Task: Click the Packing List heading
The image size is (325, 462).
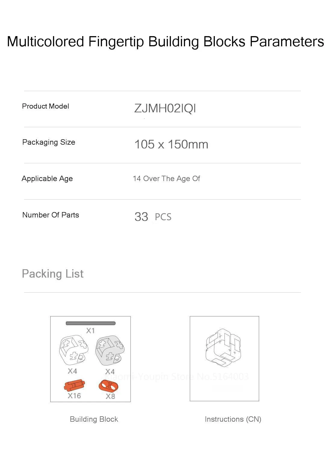Action: [53, 274]
